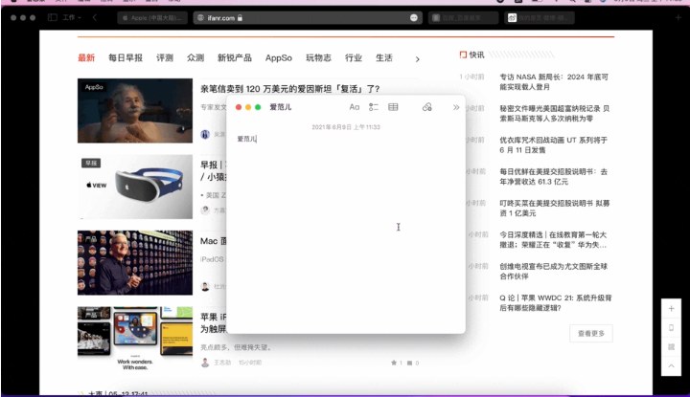Open the iPadOS Work wonders thumbnail
The height and width of the screenshot is (397, 690).
[135, 338]
